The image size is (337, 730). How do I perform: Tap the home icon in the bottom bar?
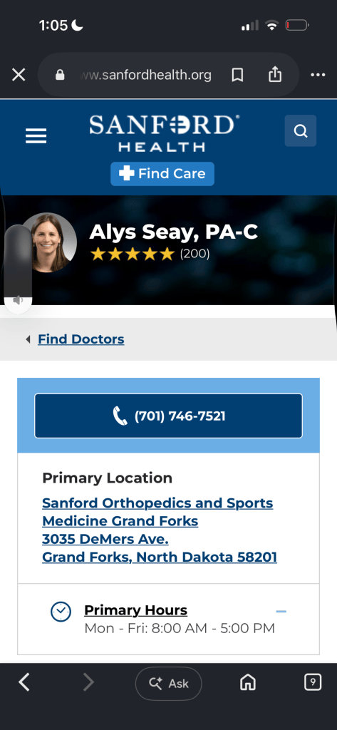point(248,682)
